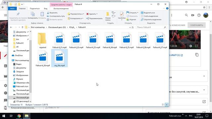This screenshot has height=119, width=212.
Task: Invert selection with Обратить выделение
Action: (151, 20)
